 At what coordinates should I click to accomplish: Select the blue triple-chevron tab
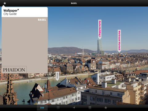pos(42,108)
